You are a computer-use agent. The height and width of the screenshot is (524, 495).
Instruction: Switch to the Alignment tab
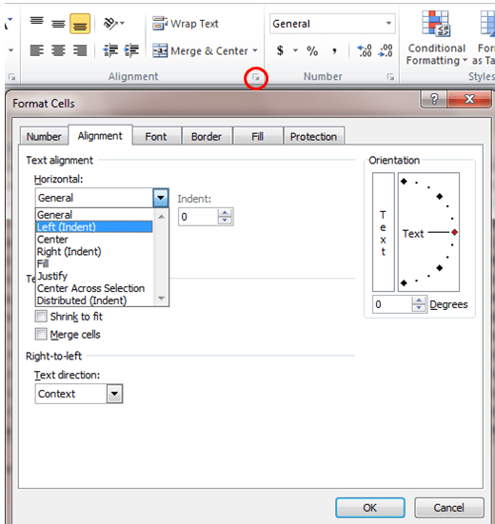tap(100, 136)
